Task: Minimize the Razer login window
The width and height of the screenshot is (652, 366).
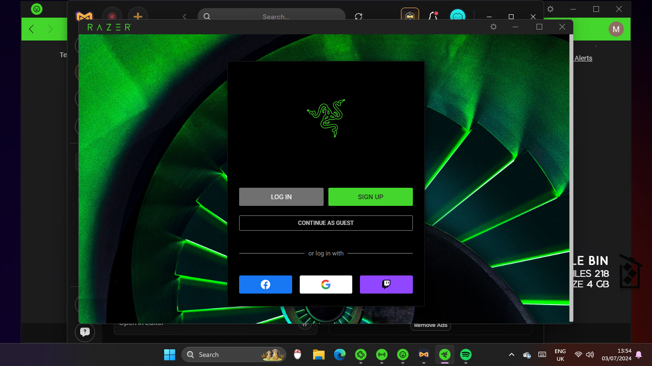Action: [x=515, y=27]
